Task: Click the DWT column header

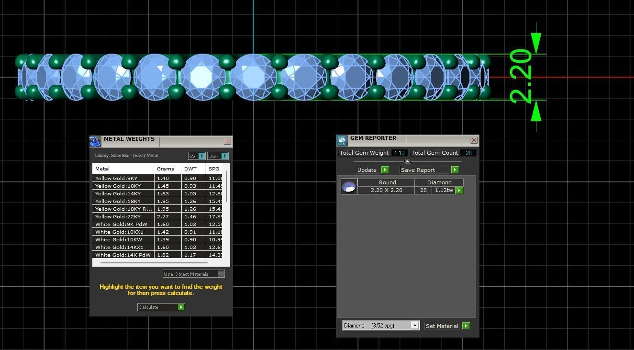Action: click(x=194, y=169)
